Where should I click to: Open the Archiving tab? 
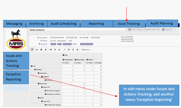tap(37, 24)
